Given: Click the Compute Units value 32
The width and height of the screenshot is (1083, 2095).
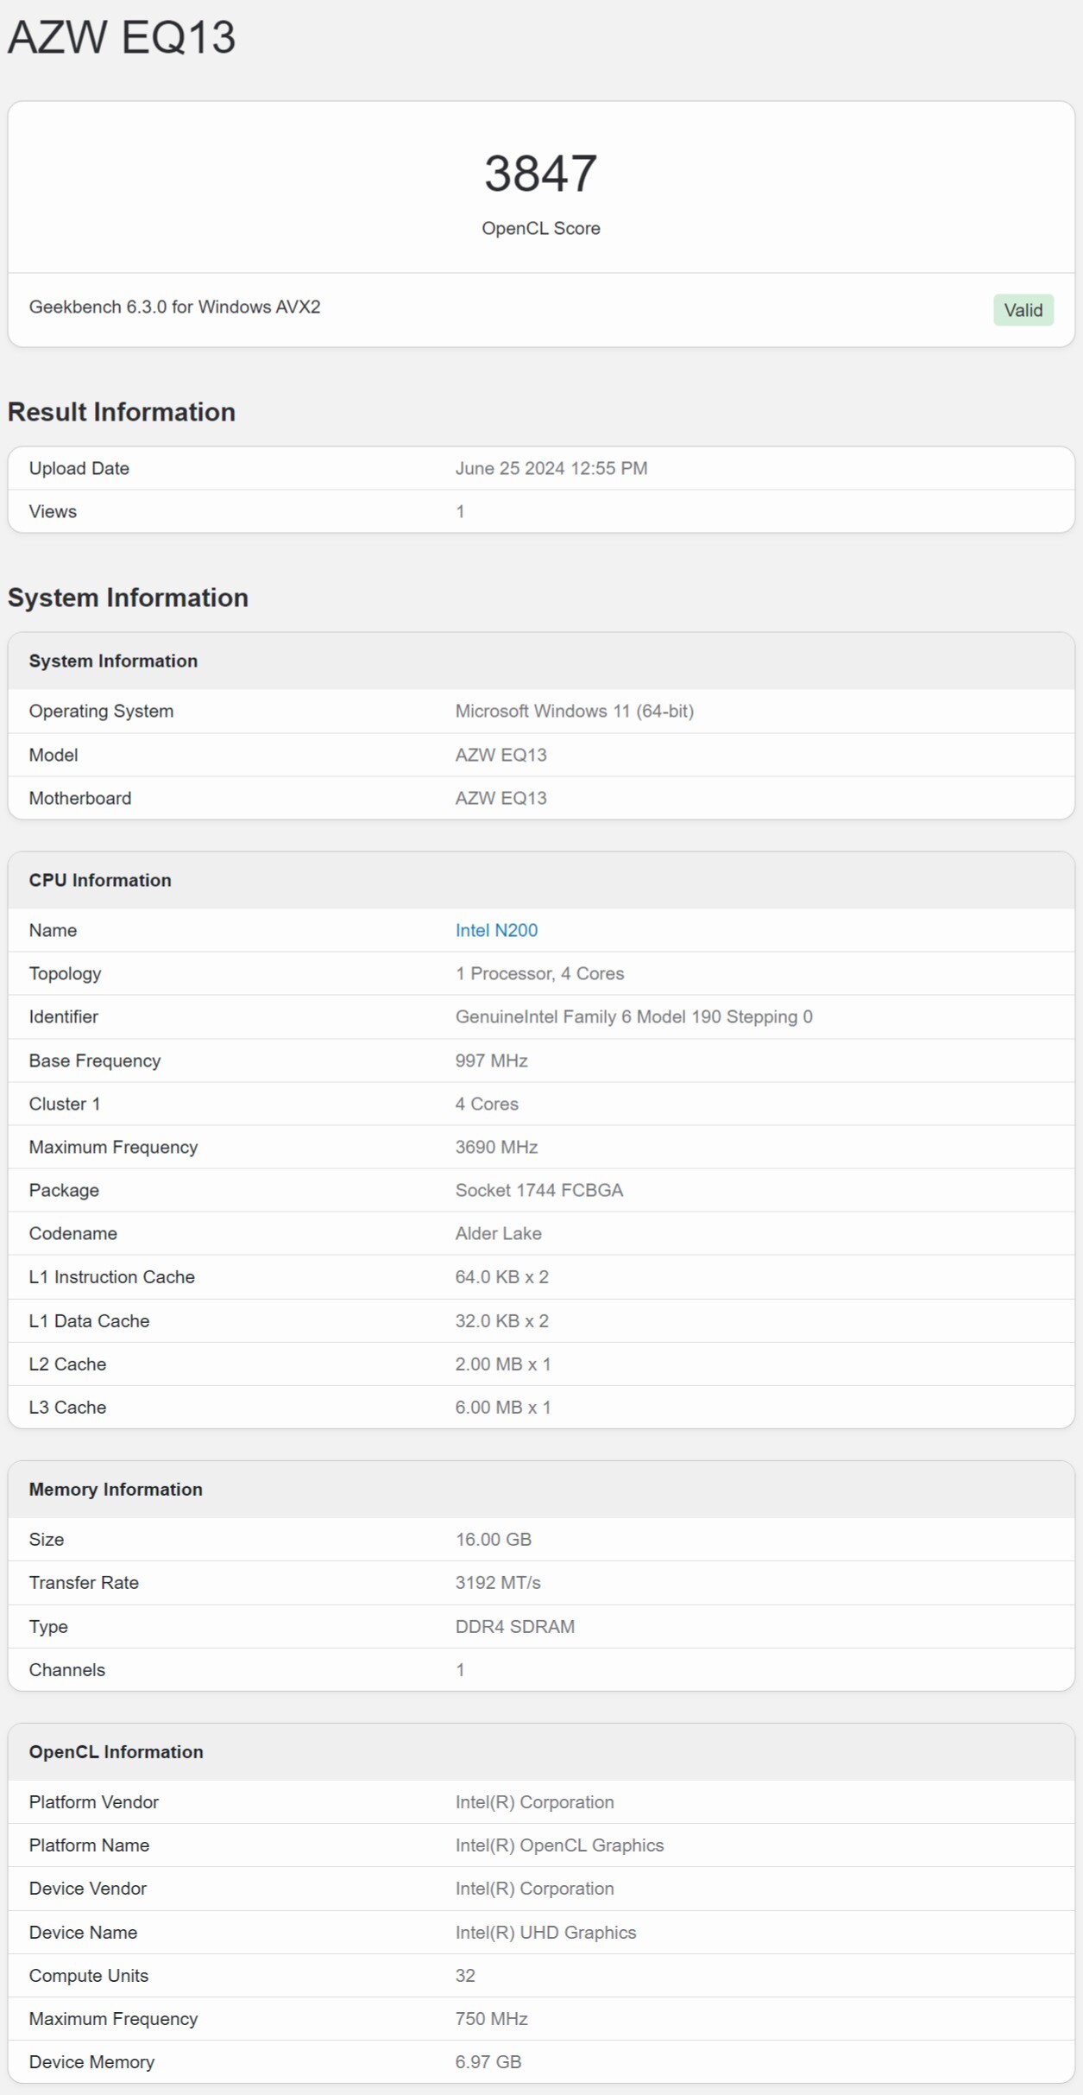Looking at the screenshot, I should (x=465, y=1975).
